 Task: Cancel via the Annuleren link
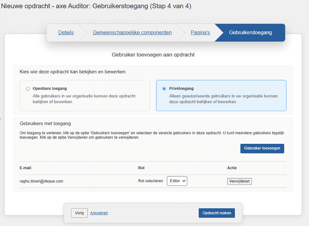99,213
